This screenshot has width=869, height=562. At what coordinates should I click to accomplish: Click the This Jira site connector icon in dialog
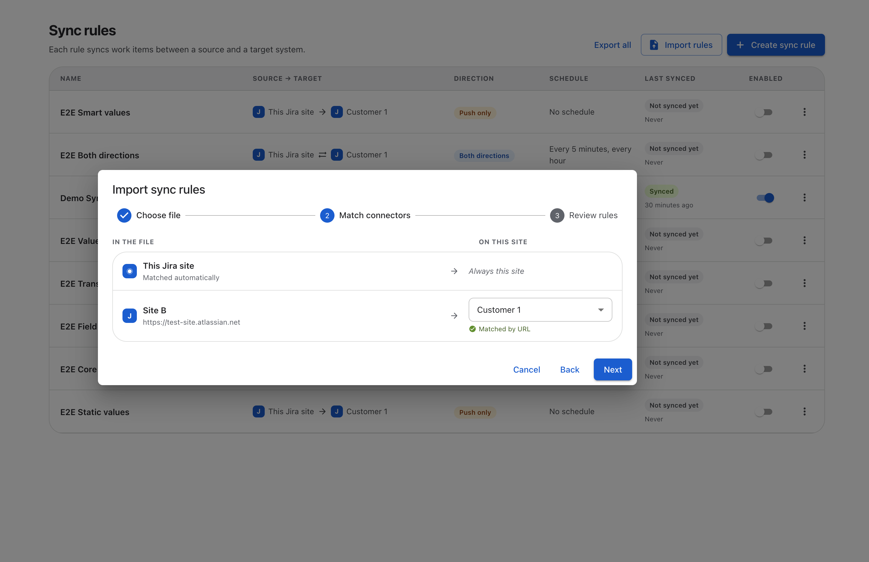click(x=130, y=271)
